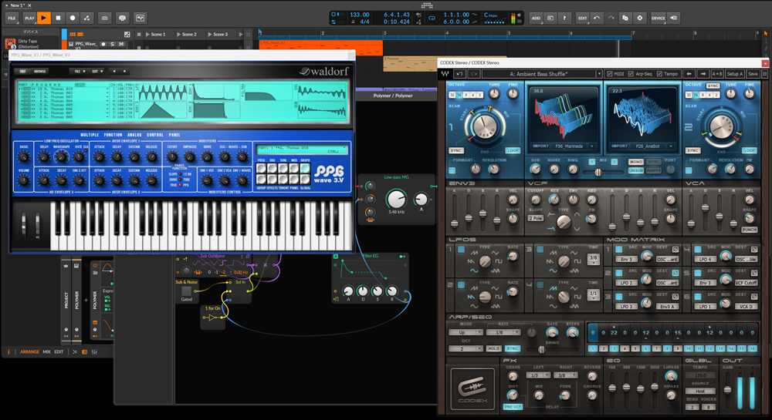
Task: Toggle HOLD button in Arp/Seq
Action: 494,348
